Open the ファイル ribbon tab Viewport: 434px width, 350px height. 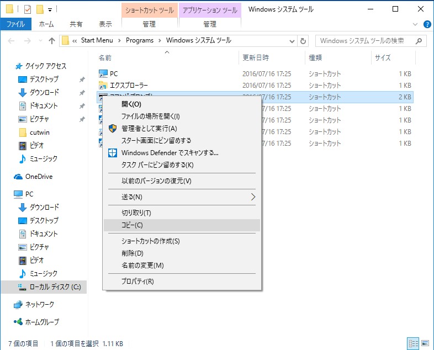[16, 24]
